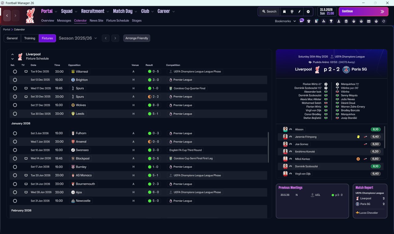Click the 0 - 5 result for Villarreal

153,71
